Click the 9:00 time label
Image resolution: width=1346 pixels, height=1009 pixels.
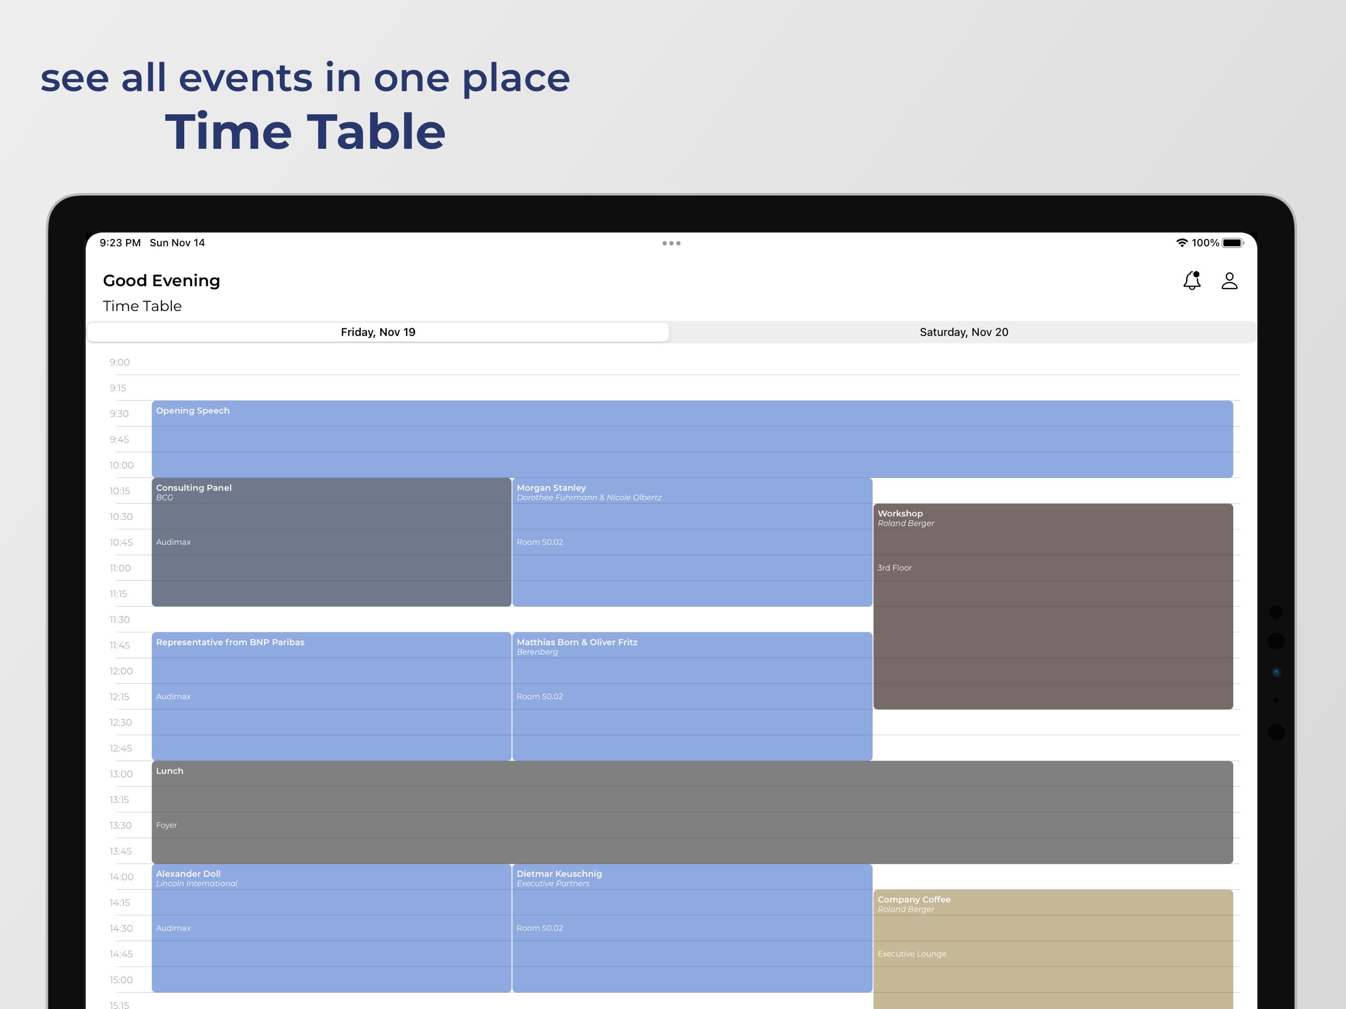(x=119, y=362)
